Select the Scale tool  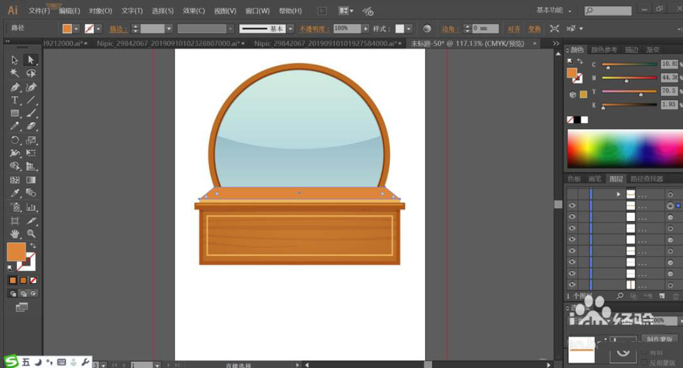click(x=31, y=140)
